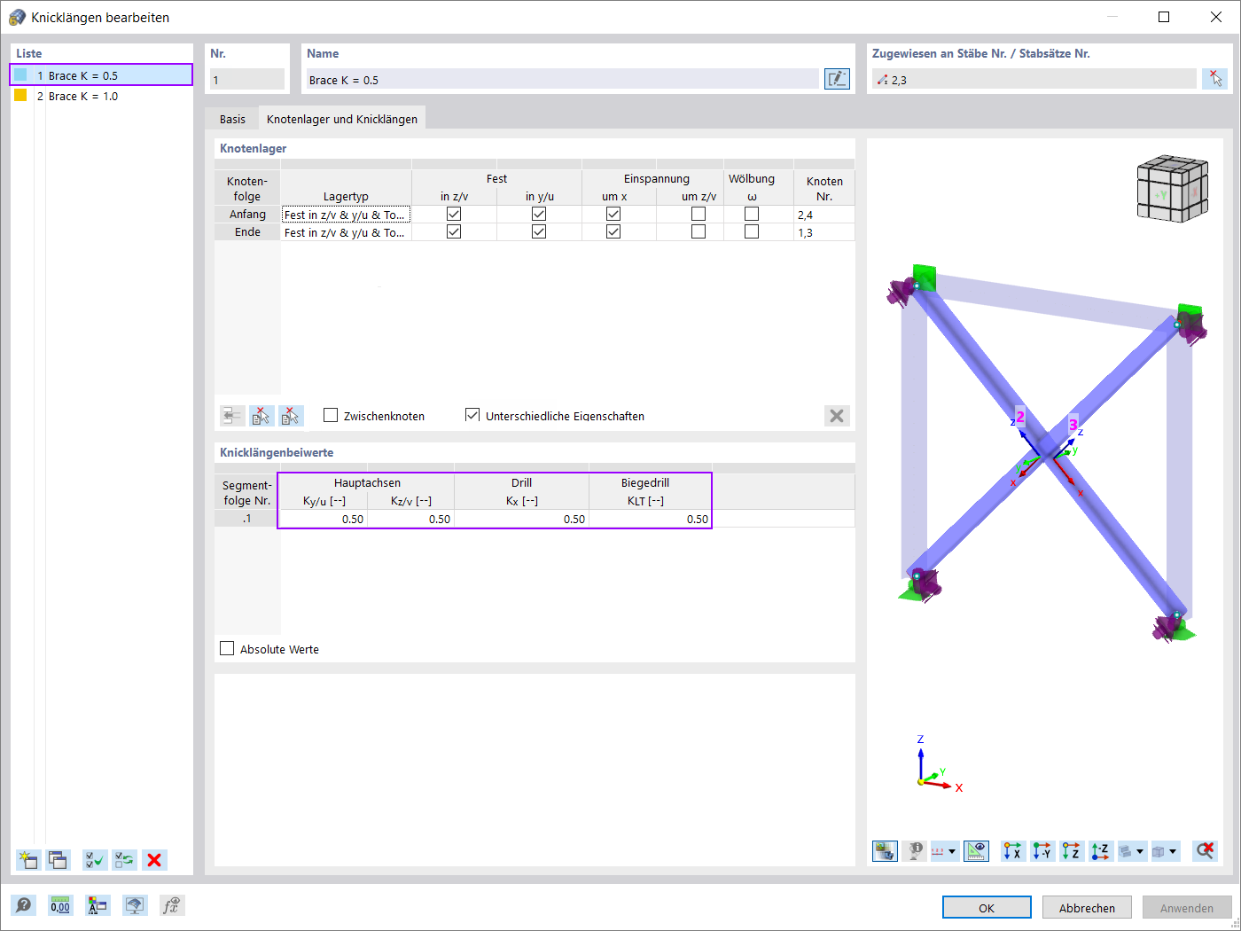Screen dimensions: 1241x931
Task: Click the gray X button beside Unterschiedliche Eigenschaften
Action: tap(837, 416)
